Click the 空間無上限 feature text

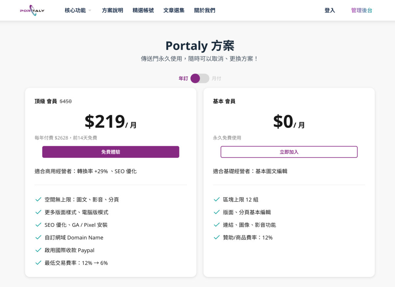coord(82,199)
